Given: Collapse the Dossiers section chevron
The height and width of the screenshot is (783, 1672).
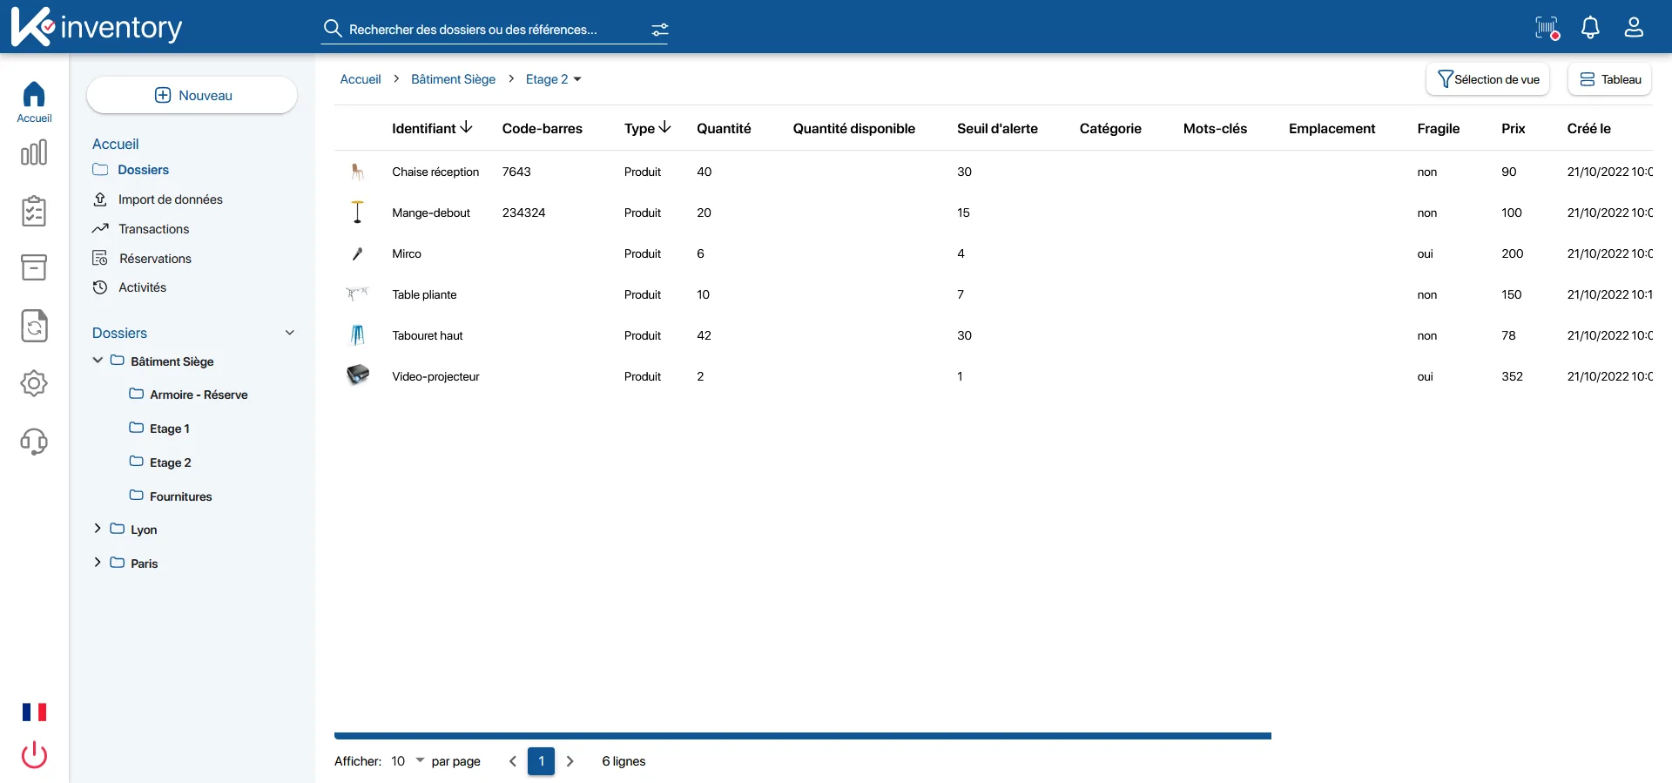Looking at the screenshot, I should click(290, 333).
